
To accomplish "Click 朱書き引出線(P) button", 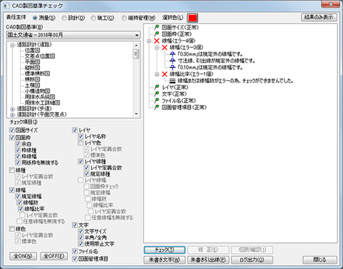I will coord(209,260).
